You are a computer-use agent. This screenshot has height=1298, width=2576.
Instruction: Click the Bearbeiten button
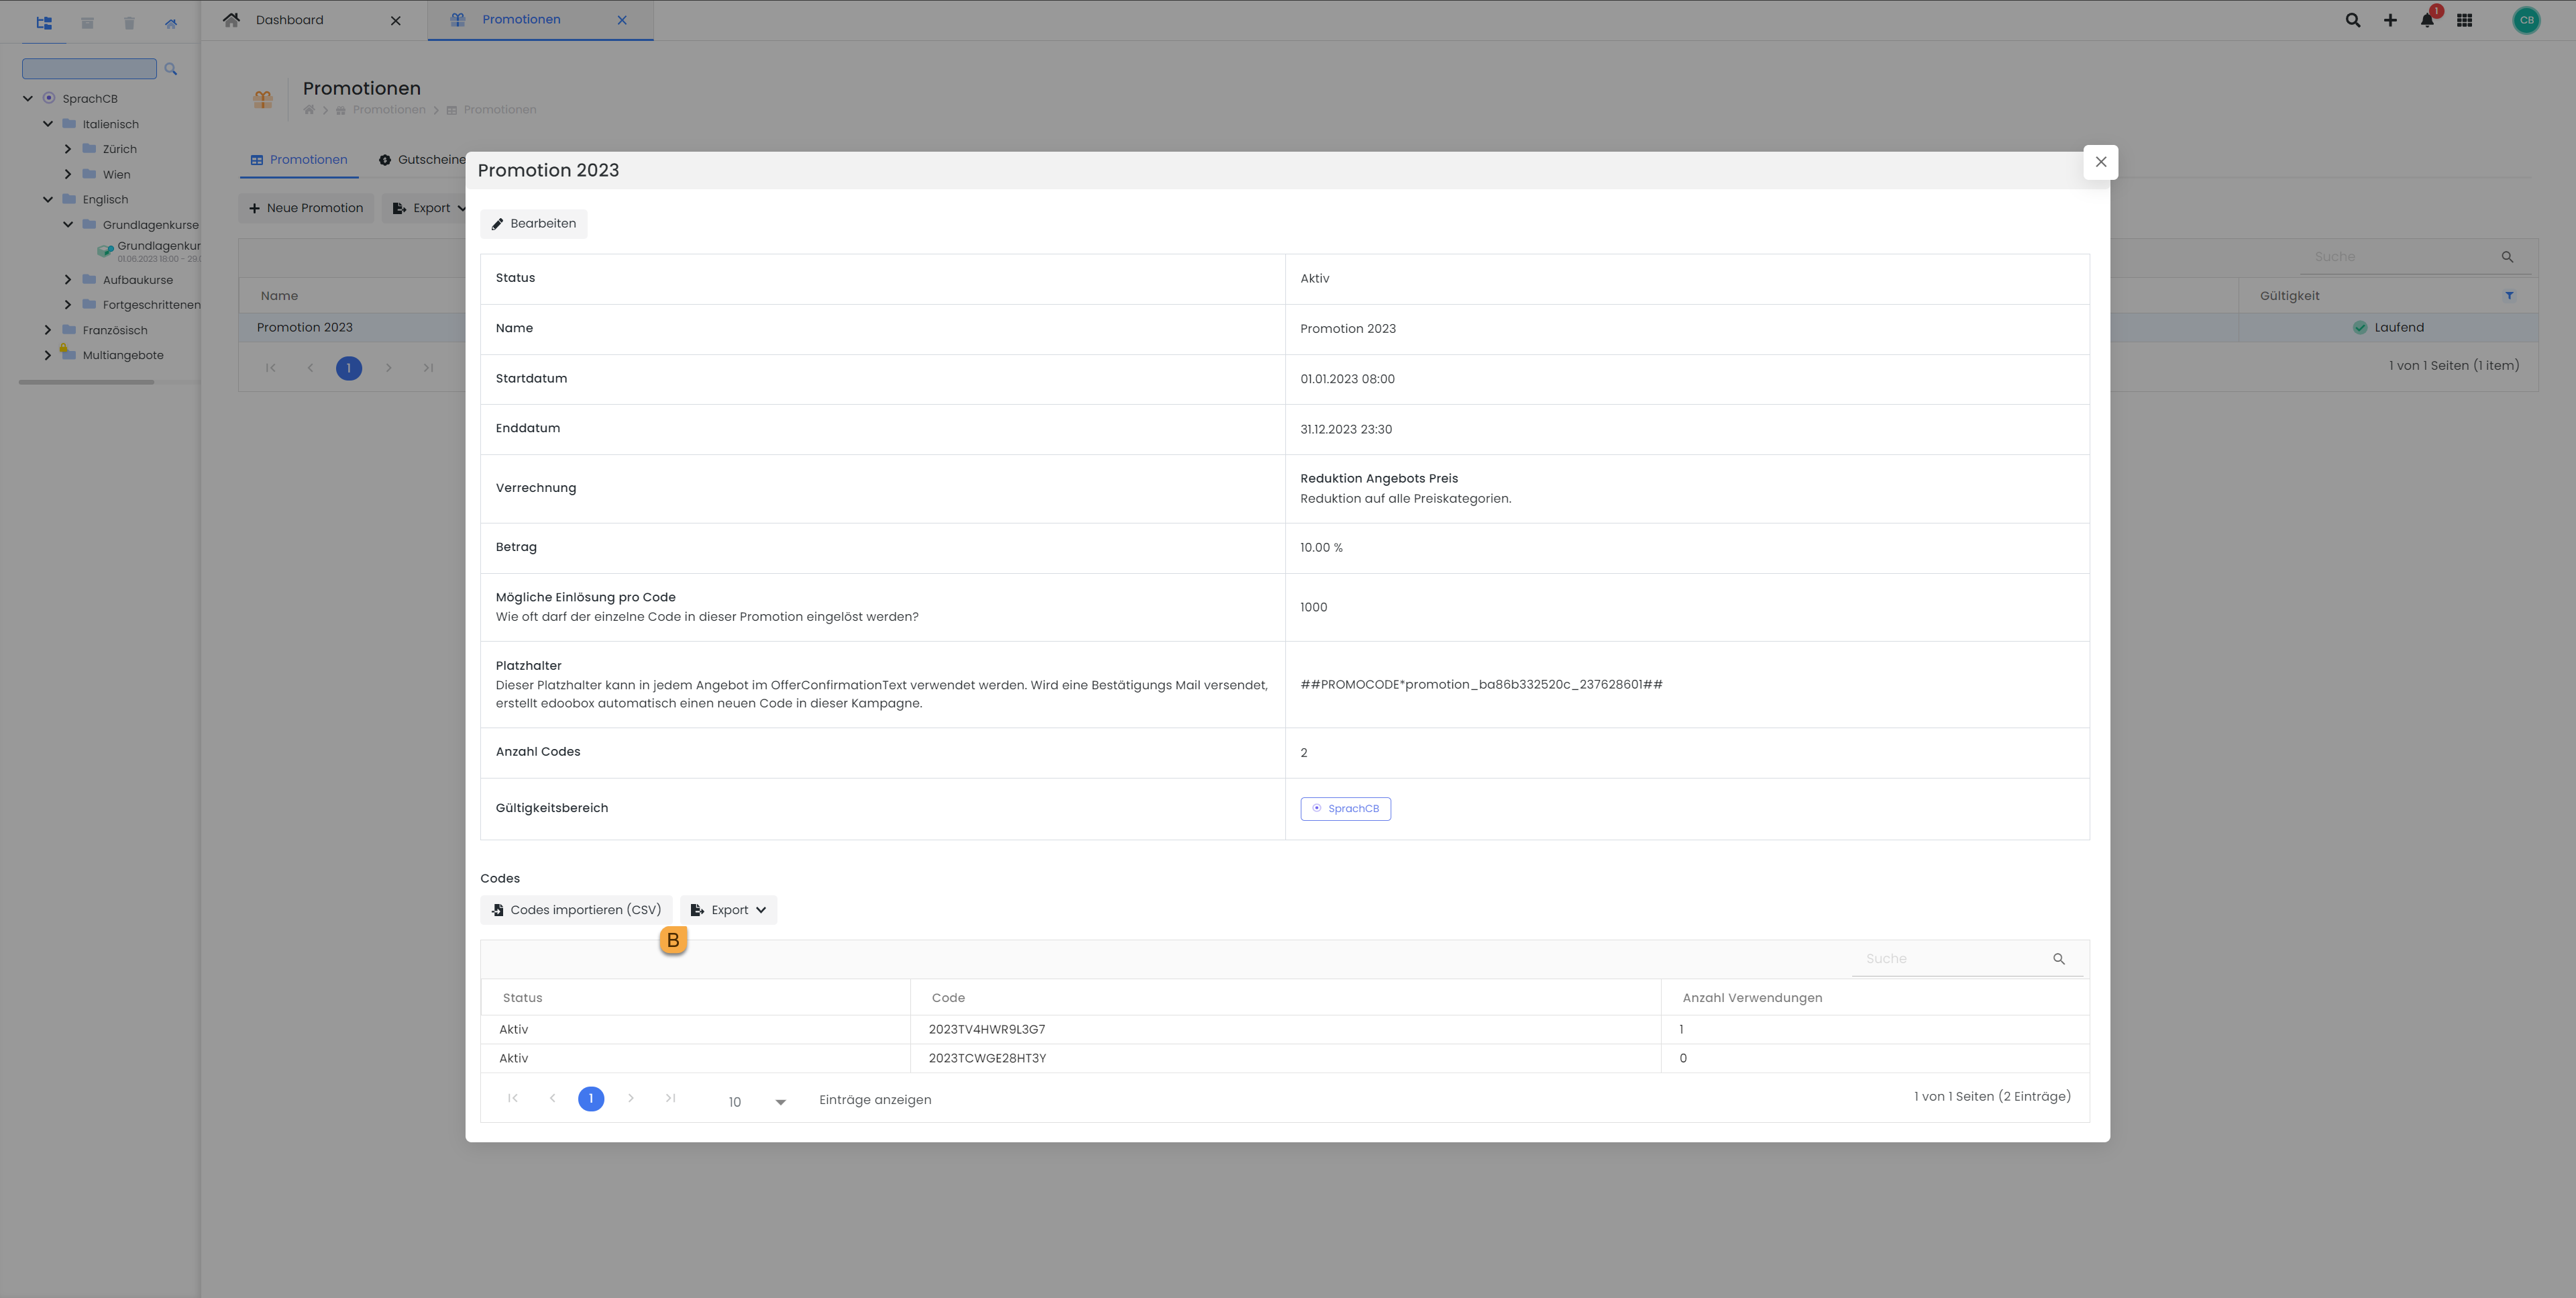(x=533, y=223)
